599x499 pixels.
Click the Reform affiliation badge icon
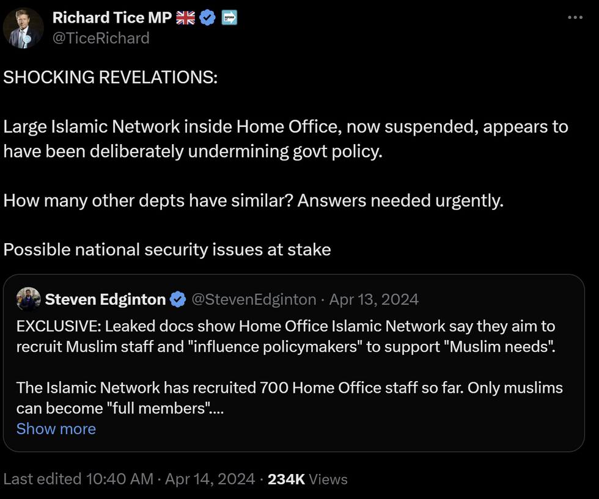pyautogui.click(x=229, y=18)
